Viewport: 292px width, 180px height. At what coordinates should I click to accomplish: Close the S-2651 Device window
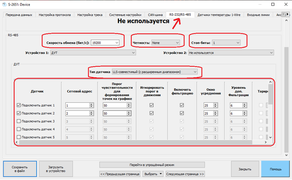click(x=286, y=4)
